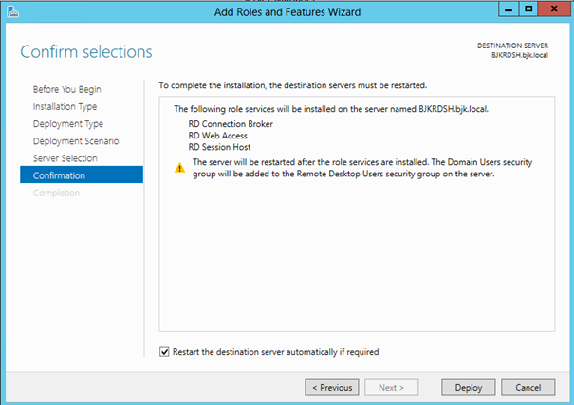Image resolution: width=574 pixels, height=405 pixels.
Task: Maximize the wizard window
Action: 528,9
